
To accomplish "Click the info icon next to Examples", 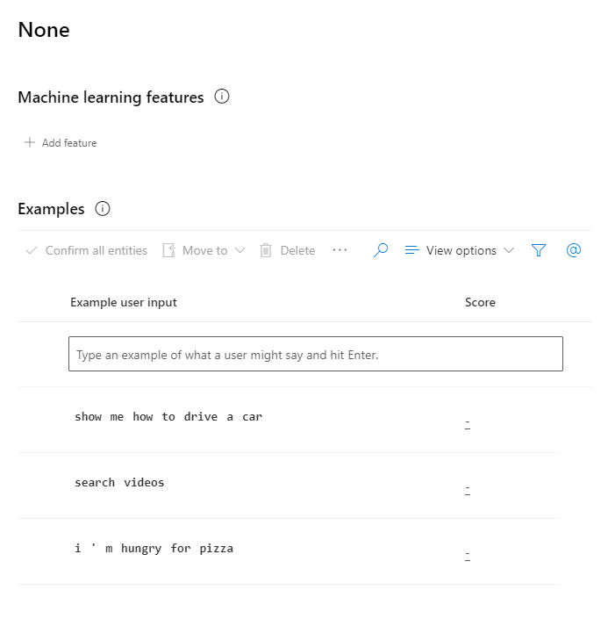I will click(x=103, y=209).
